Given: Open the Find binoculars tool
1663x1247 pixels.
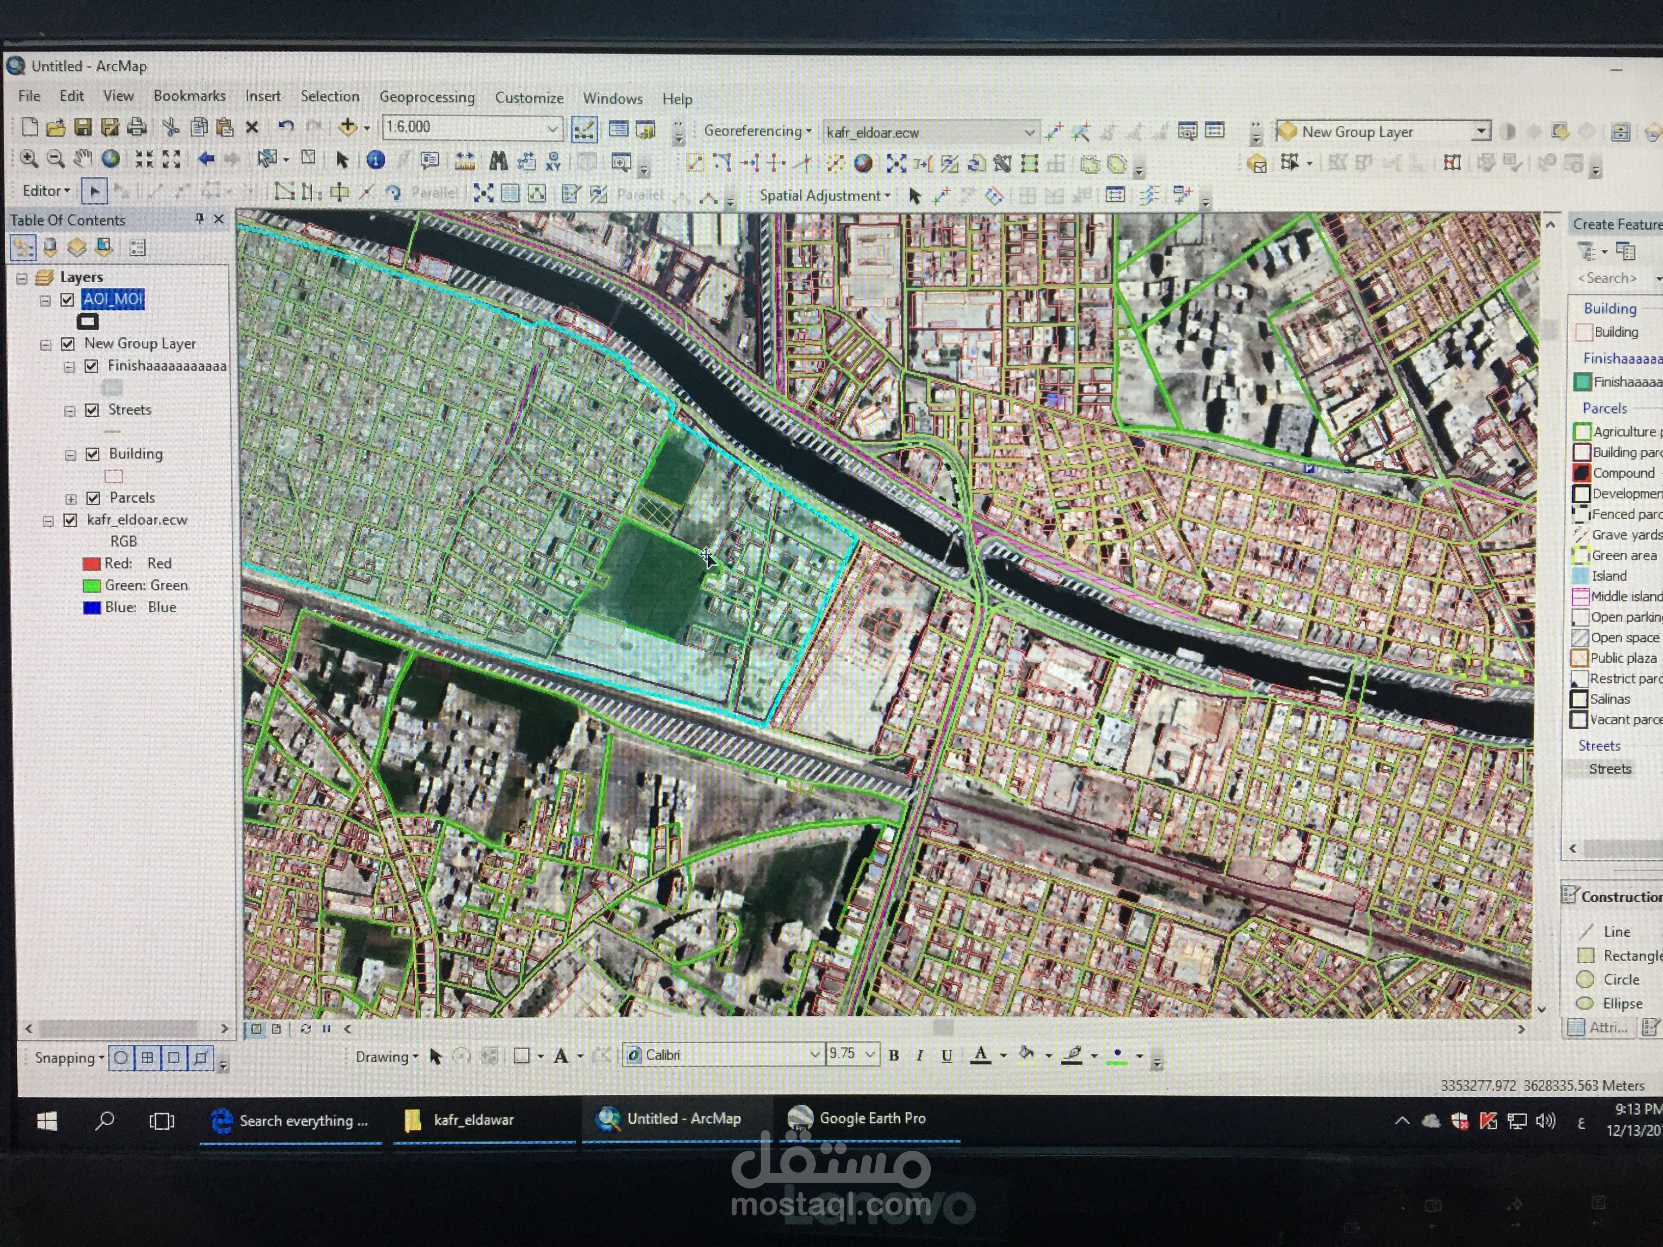Looking at the screenshot, I should (x=498, y=160).
